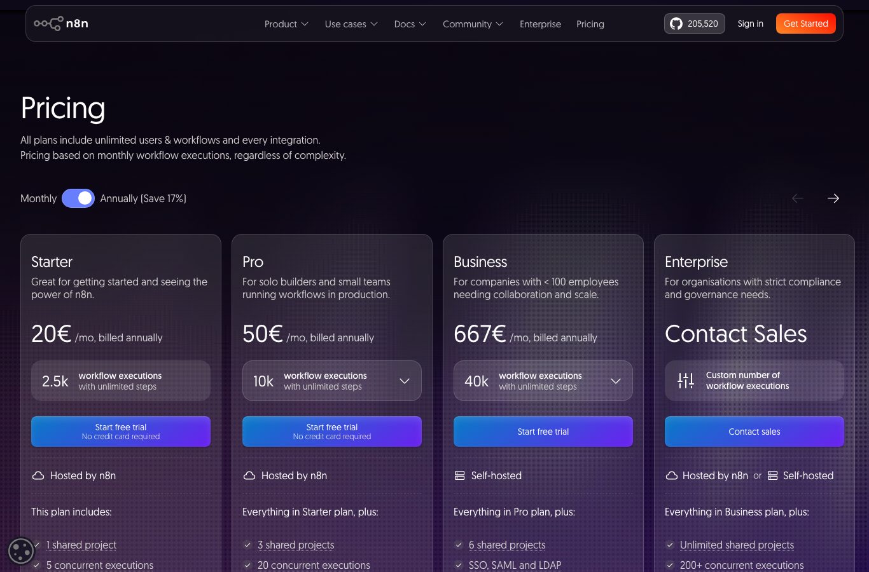
Task: Click the 20€ price text
Action: pyautogui.click(x=51, y=334)
